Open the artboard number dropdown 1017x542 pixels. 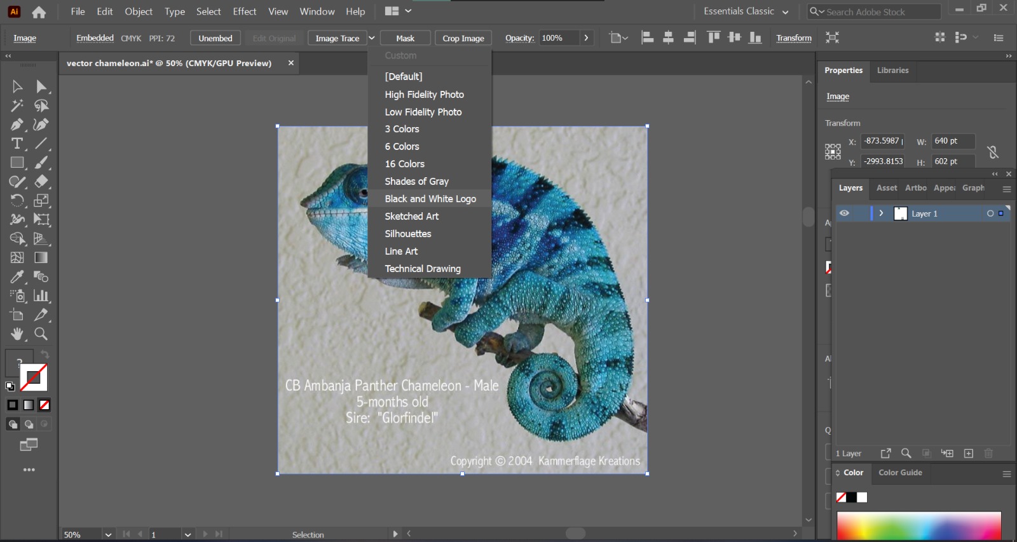click(x=188, y=534)
